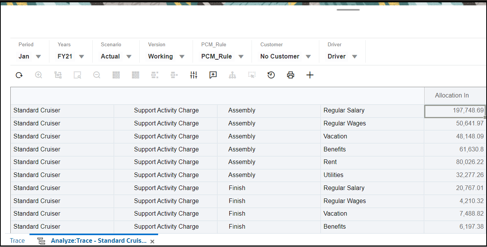
Task: Switch to the Trace tab
Action: 17,240
